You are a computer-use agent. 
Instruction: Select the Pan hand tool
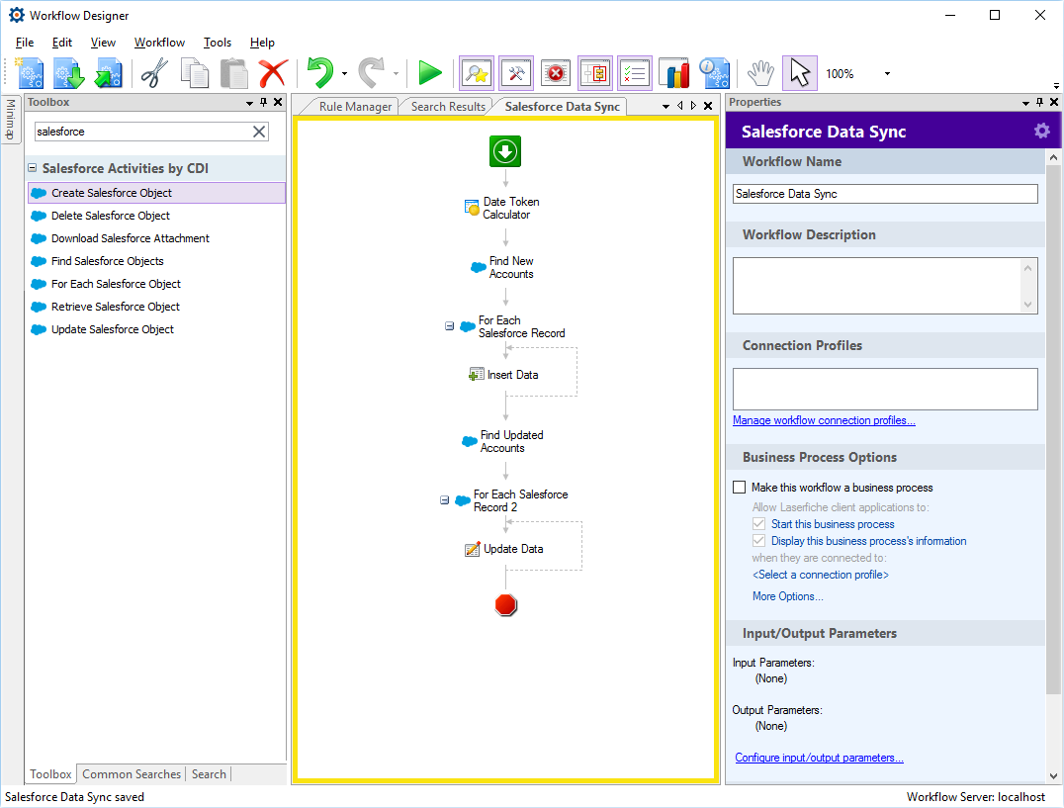tap(760, 73)
